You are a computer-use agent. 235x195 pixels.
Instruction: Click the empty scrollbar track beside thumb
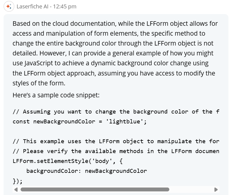click(x=191, y=189)
